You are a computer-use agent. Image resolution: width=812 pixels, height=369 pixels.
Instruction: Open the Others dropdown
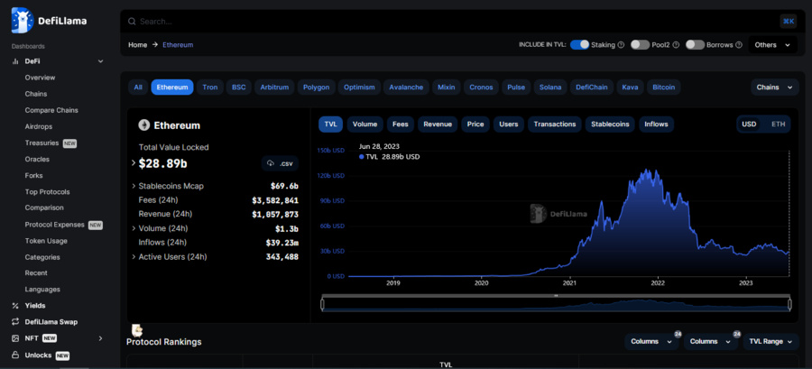click(x=772, y=45)
